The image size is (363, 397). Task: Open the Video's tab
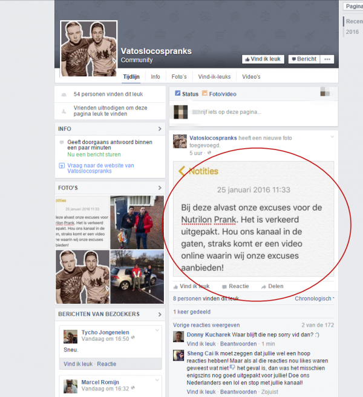point(251,77)
